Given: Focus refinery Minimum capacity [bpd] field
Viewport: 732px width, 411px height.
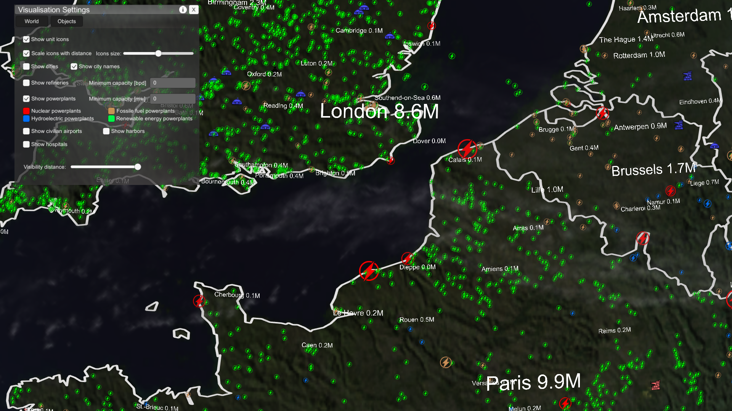Looking at the screenshot, I should click(173, 83).
